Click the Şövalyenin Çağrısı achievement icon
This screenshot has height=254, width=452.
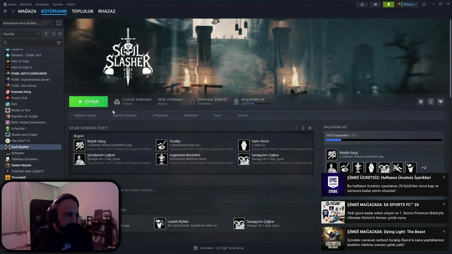(x=79, y=159)
